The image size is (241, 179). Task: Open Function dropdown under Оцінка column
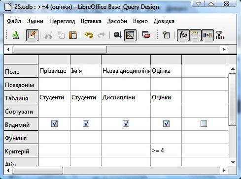[x=166, y=137]
